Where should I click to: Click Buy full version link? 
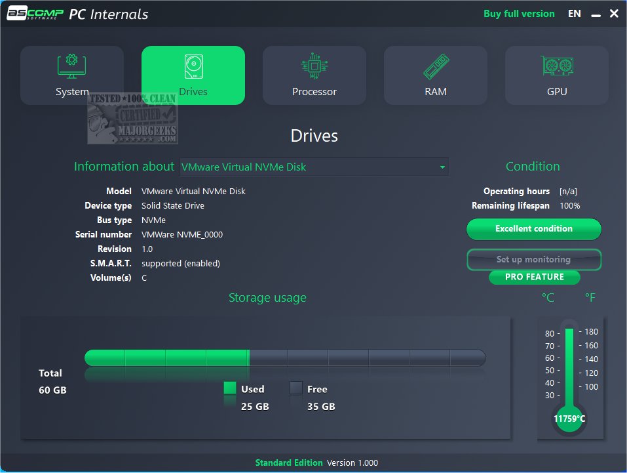click(x=519, y=14)
